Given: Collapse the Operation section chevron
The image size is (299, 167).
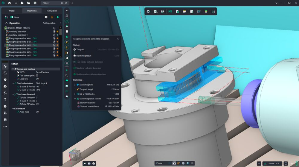Looking at the screenshot, I should point(7,23).
